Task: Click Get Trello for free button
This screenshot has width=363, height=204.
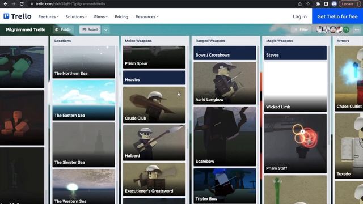Action: click(337, 16)
